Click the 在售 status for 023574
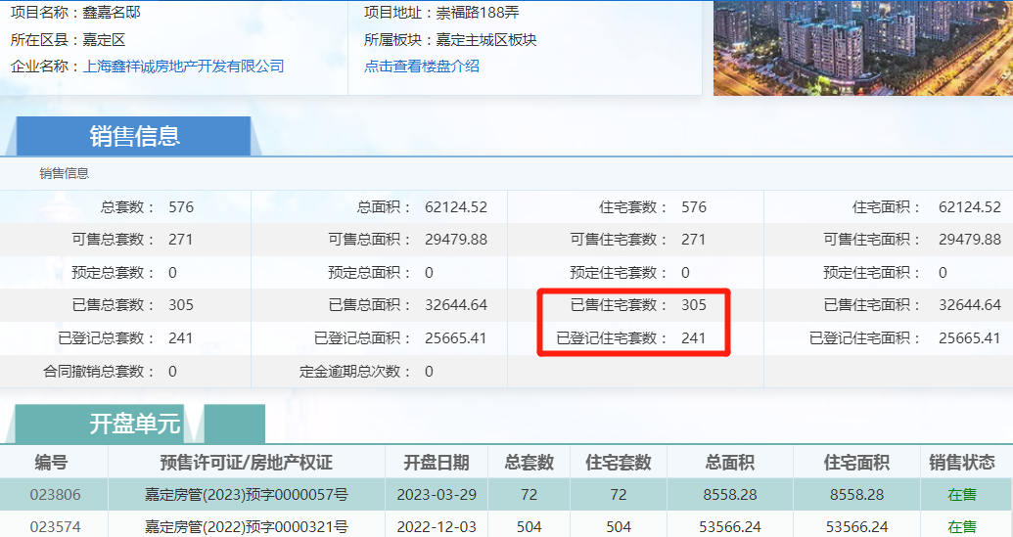 tap(962, 526)
